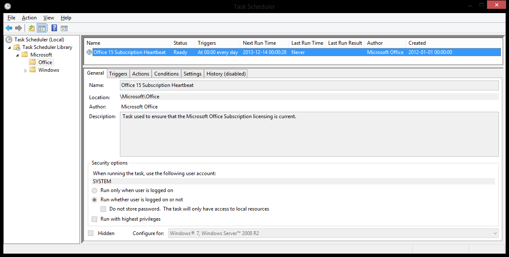509x257 pixels.
Task: Sort by the Author column header
Action: point(385,43)
